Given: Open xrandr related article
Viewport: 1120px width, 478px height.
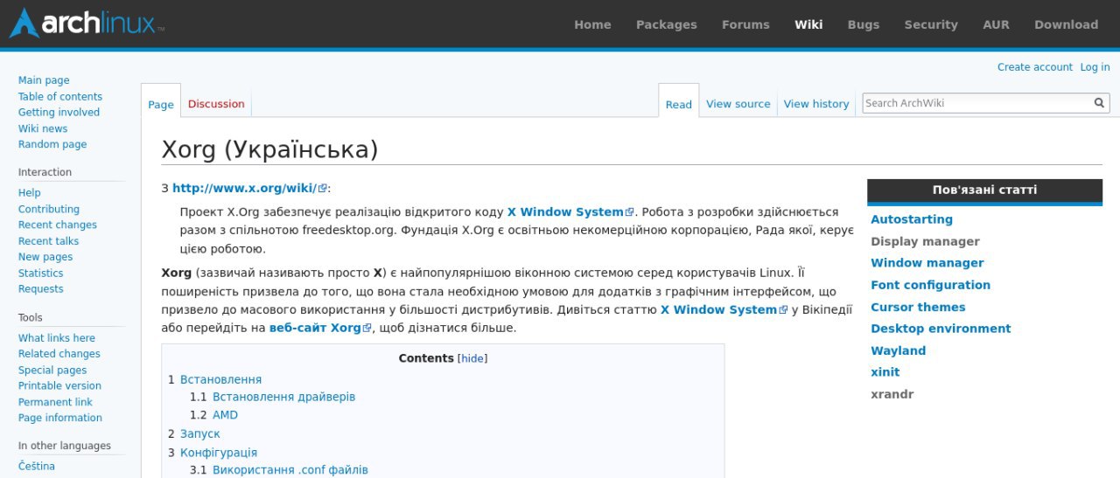Looking at the screenshot, I should tap(892, 395).
